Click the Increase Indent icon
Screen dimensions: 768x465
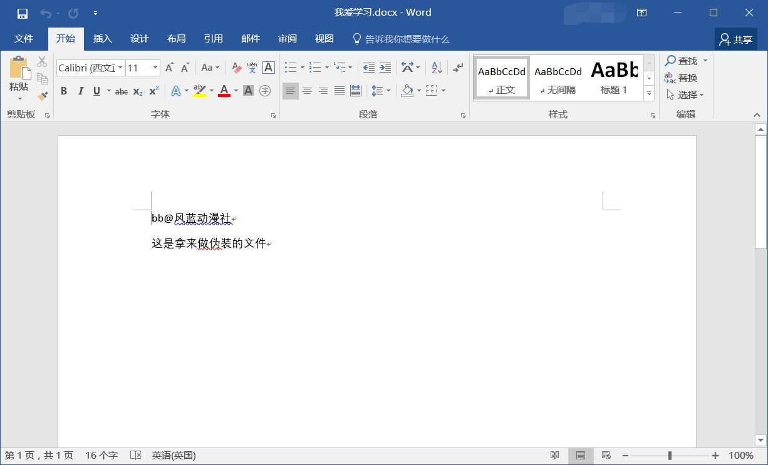coord(385,68)
